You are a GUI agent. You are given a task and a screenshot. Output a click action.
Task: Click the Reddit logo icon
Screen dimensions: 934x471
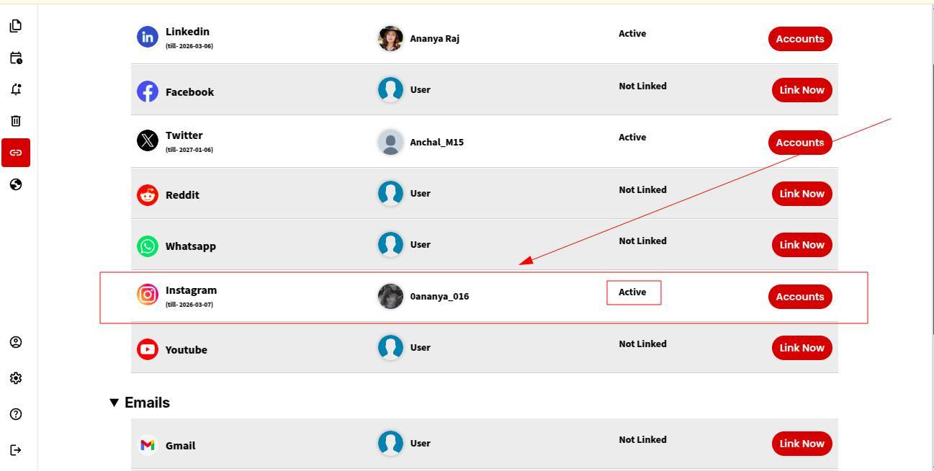[148, 195]
